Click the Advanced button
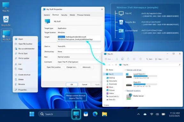Image resolution: width=184 pixels, height=122 pixels. coord(87,67)
